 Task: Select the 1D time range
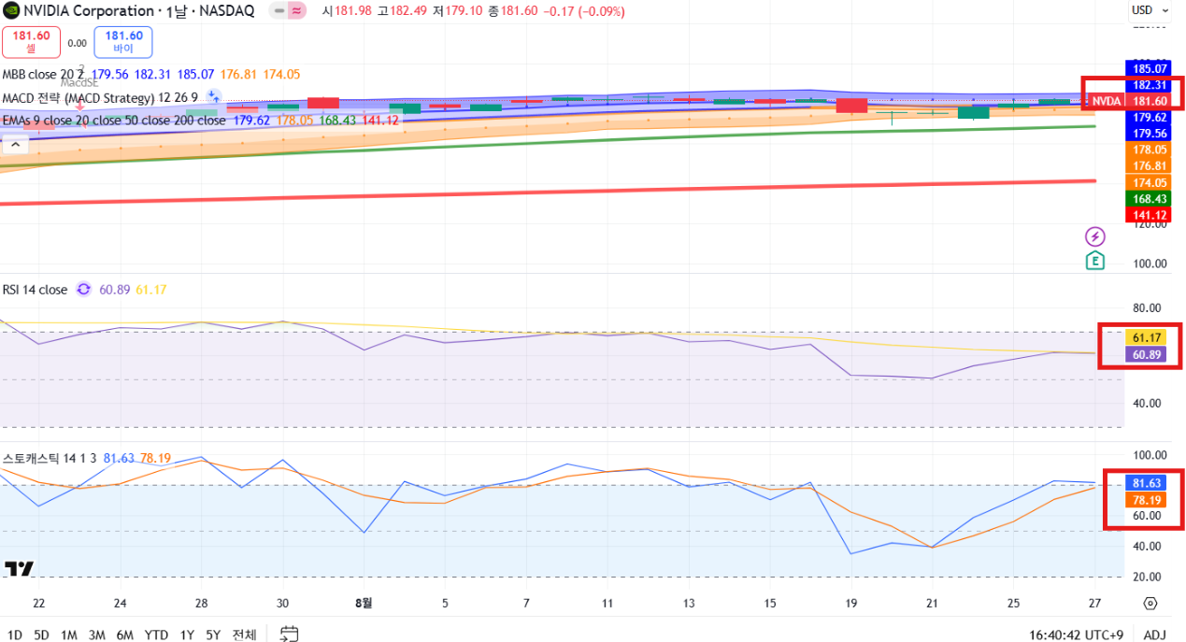[15, 635]
